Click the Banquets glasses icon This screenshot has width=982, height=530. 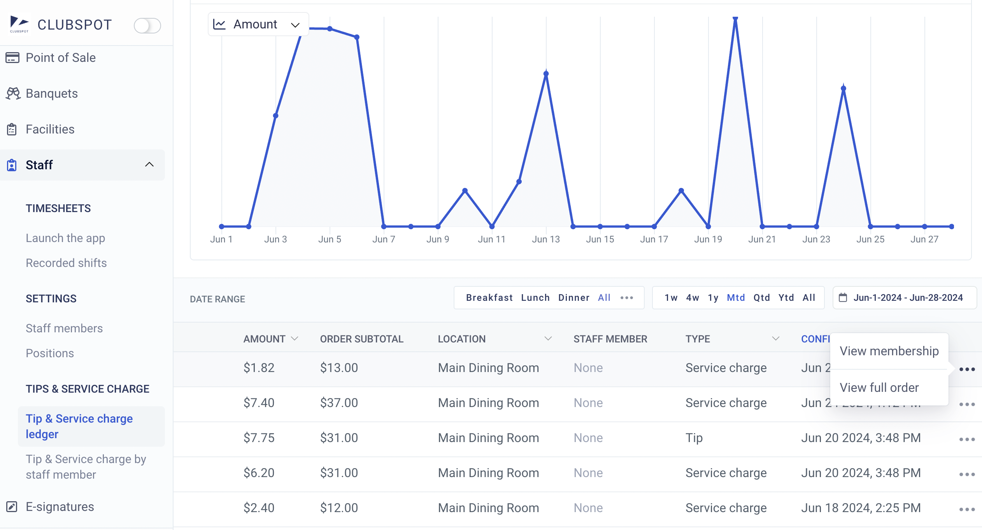13,93
